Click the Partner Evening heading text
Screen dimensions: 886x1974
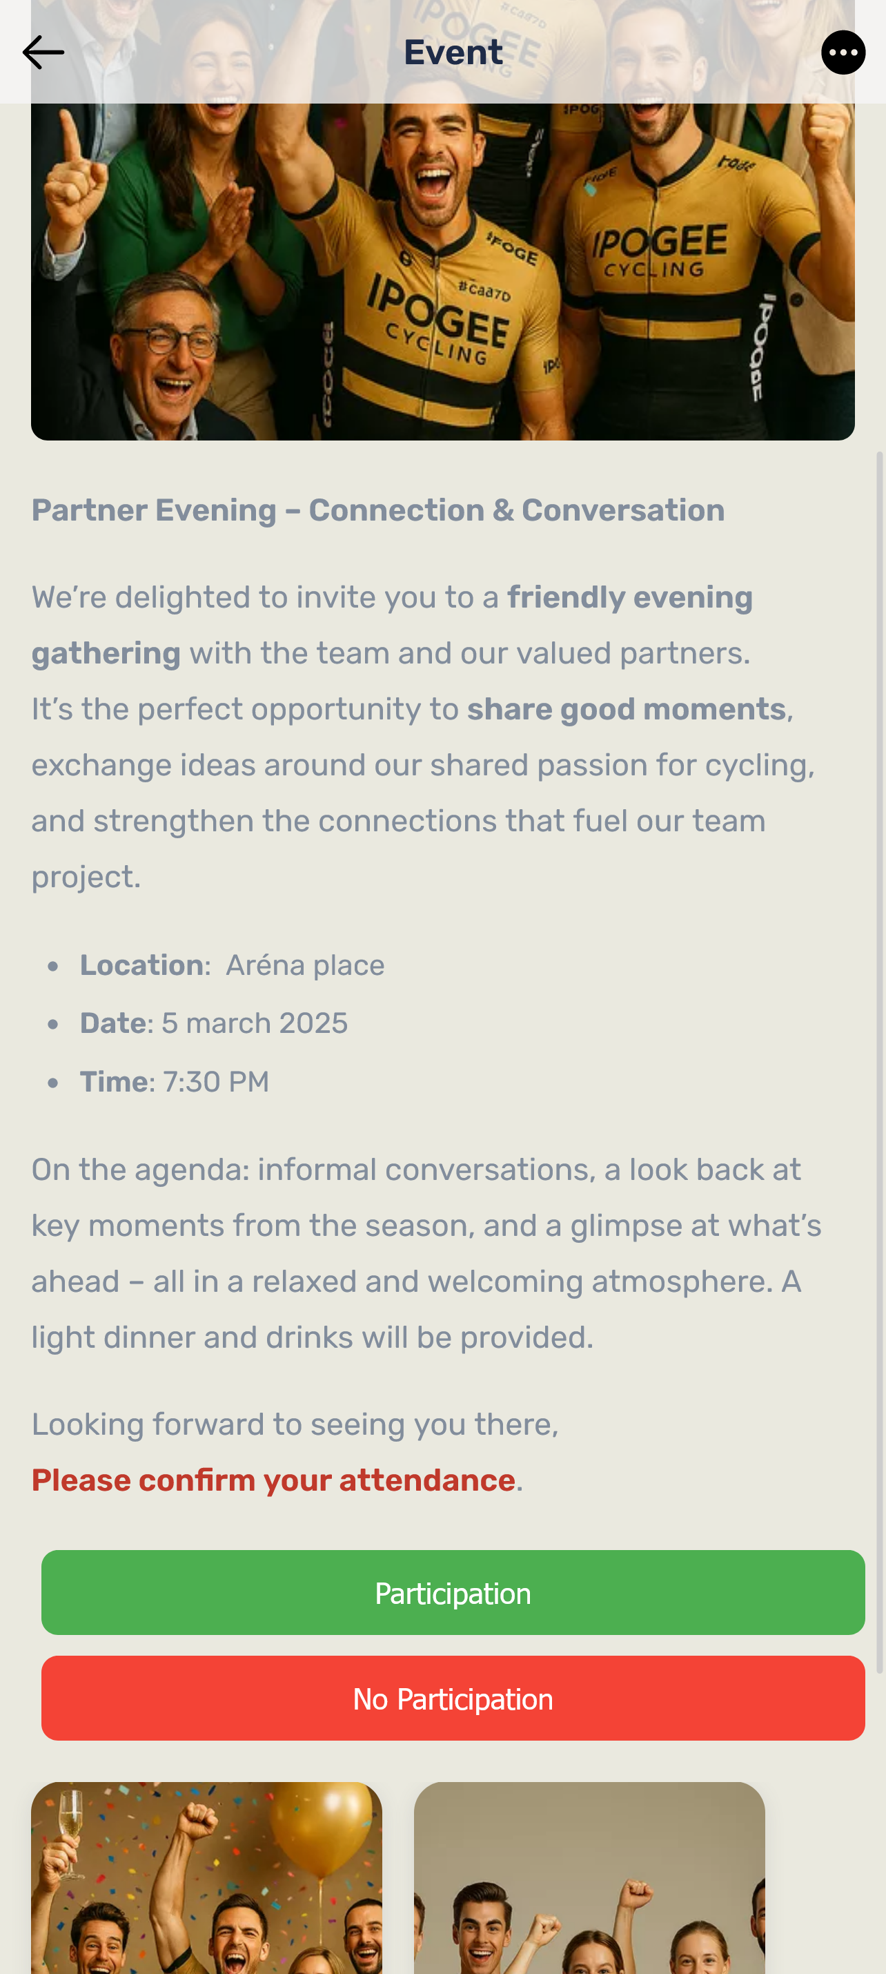(377, 510)
